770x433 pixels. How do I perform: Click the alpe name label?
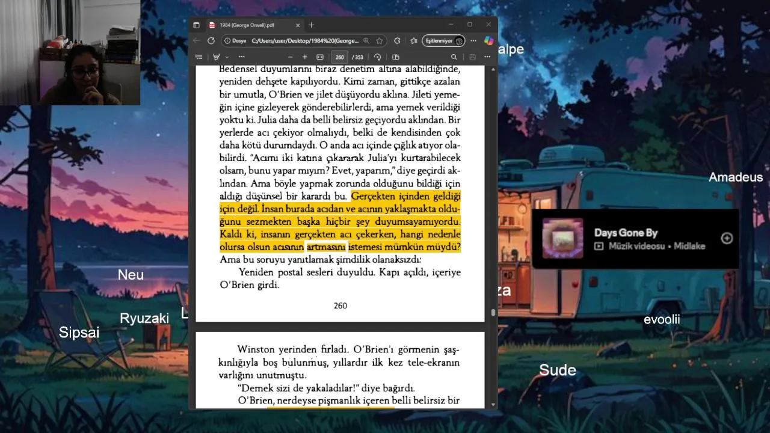pyautogui.click(x=511, y=49)
